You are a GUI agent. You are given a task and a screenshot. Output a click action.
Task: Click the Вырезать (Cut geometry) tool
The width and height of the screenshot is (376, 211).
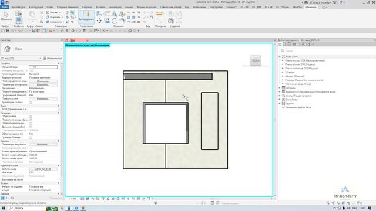[x=54, y=17]
